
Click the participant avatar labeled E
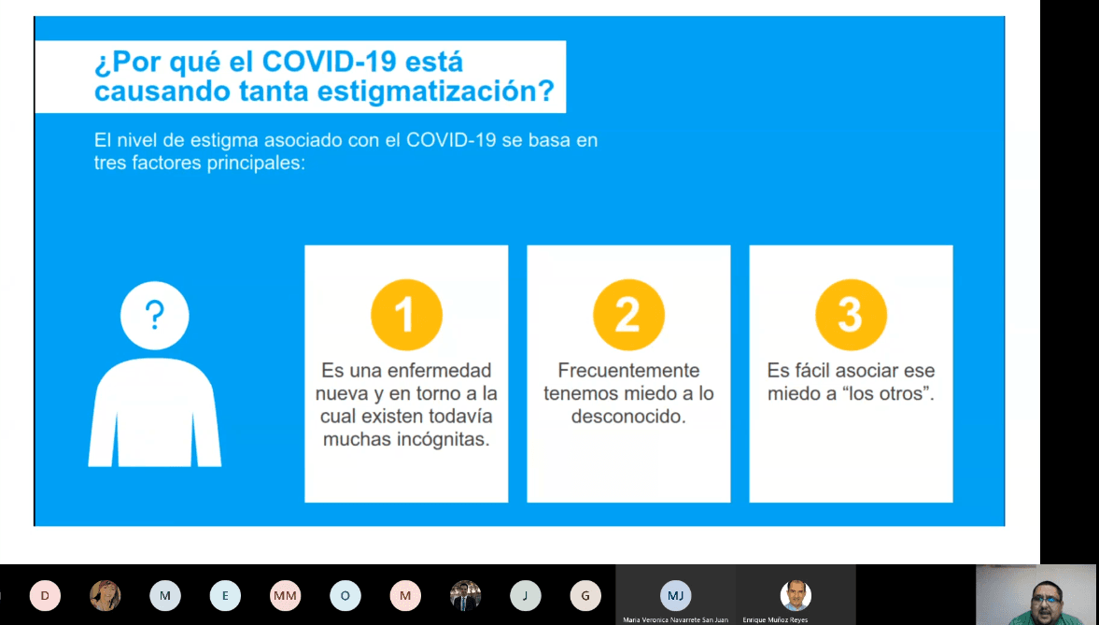tap(225, 595)
